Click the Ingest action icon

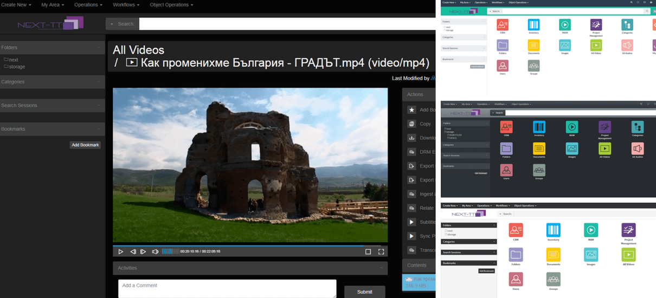(411, 194)
